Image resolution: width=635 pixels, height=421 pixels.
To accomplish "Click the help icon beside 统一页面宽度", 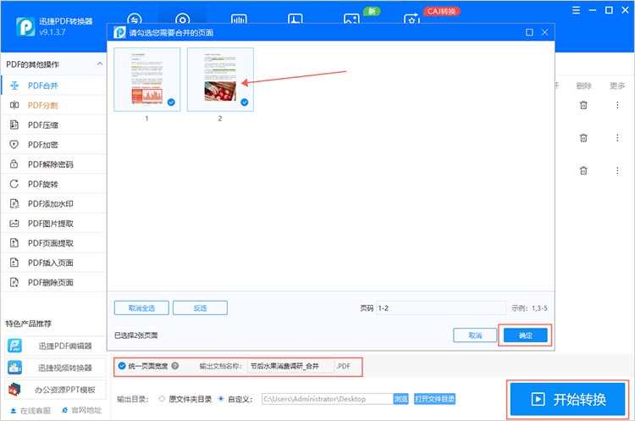I will point(175,366).
